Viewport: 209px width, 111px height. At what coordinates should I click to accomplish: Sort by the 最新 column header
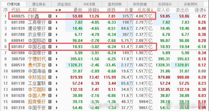tap(78, 10)
